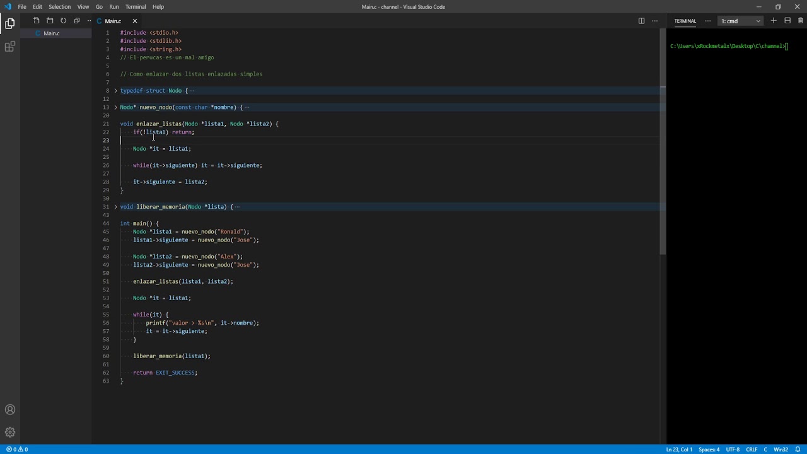Split the terminal panel
The width and height of the screenshot is (807, 454).
[x=787, y=21]
